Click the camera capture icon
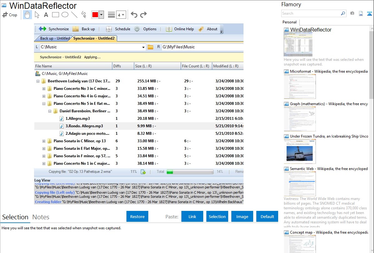374x253 pixels. (352, 13)
